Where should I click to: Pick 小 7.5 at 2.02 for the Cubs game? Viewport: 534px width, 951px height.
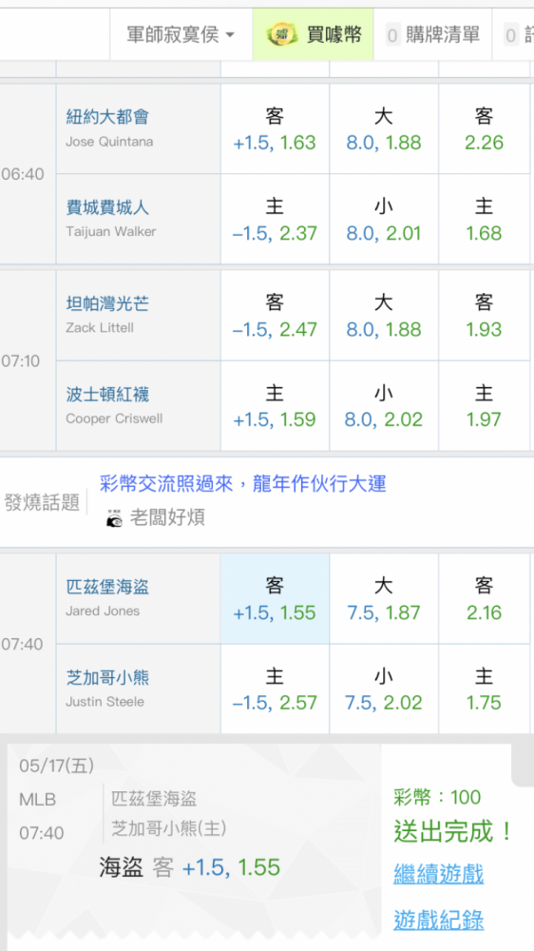(384, 689)
